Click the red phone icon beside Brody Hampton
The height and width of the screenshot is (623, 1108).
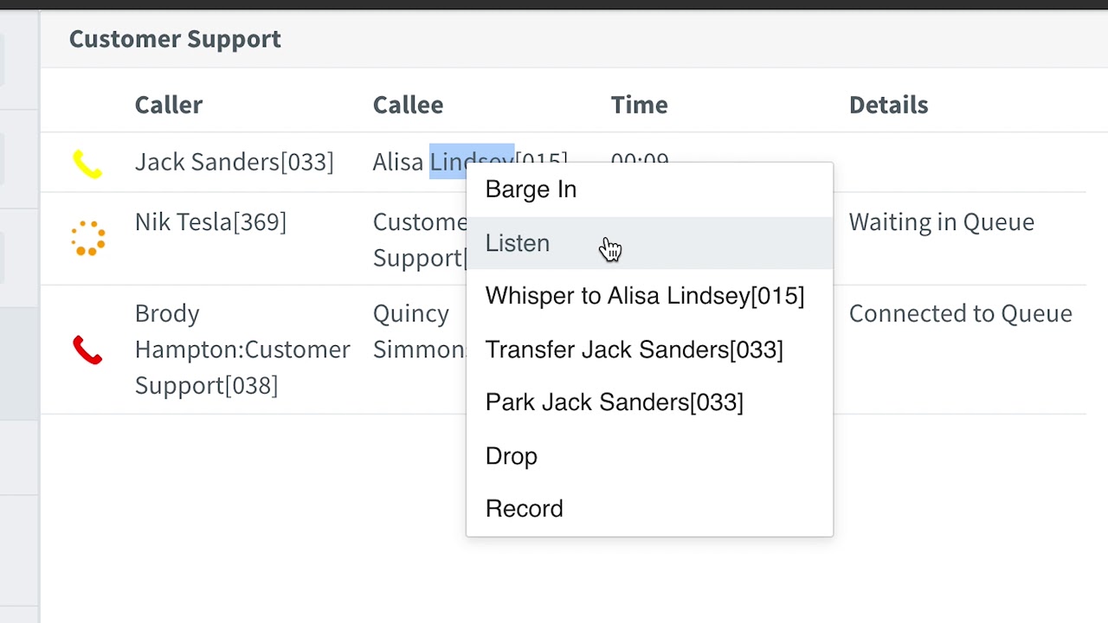[87, 350]
